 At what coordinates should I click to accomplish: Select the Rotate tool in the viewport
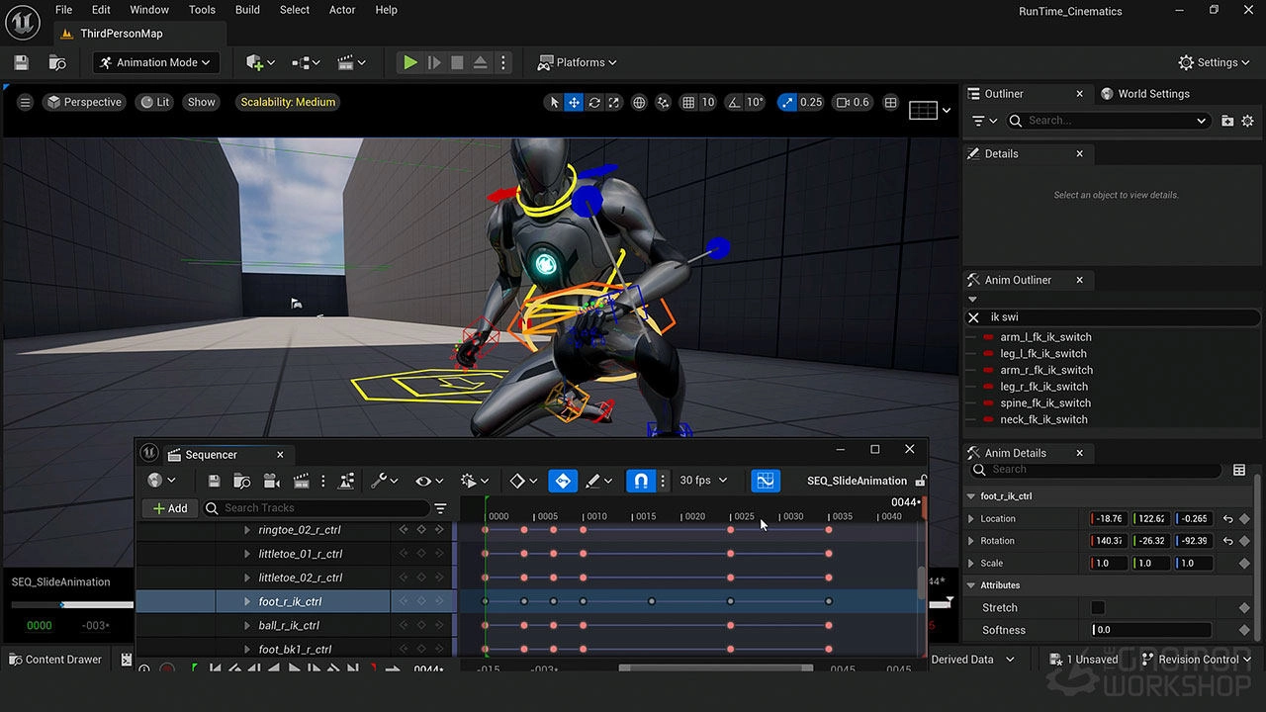click(592, 102)
